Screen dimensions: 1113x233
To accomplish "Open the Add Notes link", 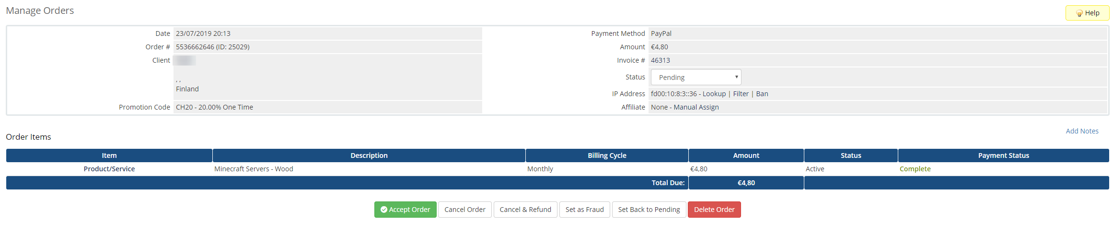I will tap(1082, 131).
